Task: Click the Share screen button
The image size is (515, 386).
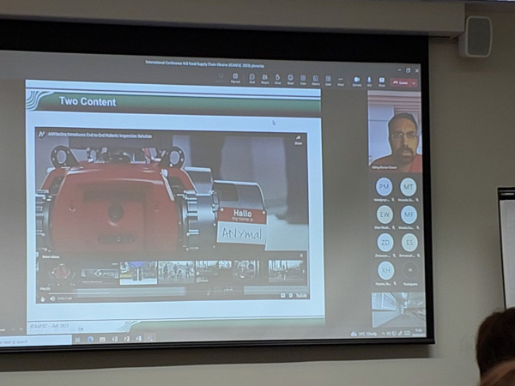Action: pos(382,81)
